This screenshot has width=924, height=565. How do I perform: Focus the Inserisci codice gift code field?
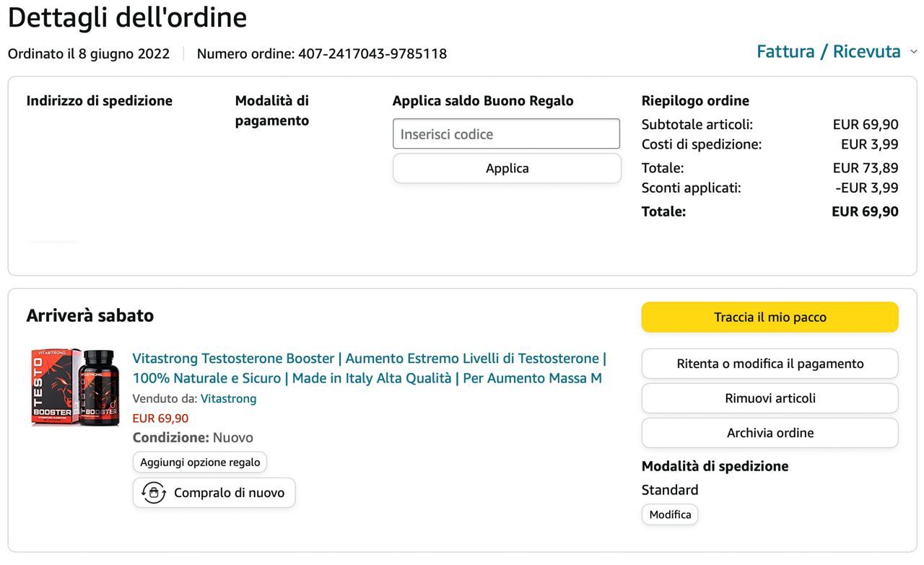(x=506, y=134)
